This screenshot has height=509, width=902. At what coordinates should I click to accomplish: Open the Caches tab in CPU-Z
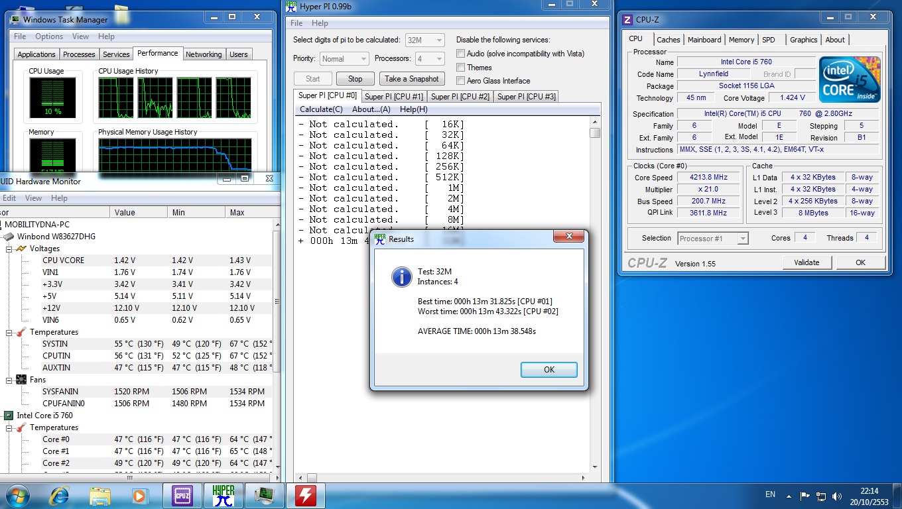[x=669, y=40]
